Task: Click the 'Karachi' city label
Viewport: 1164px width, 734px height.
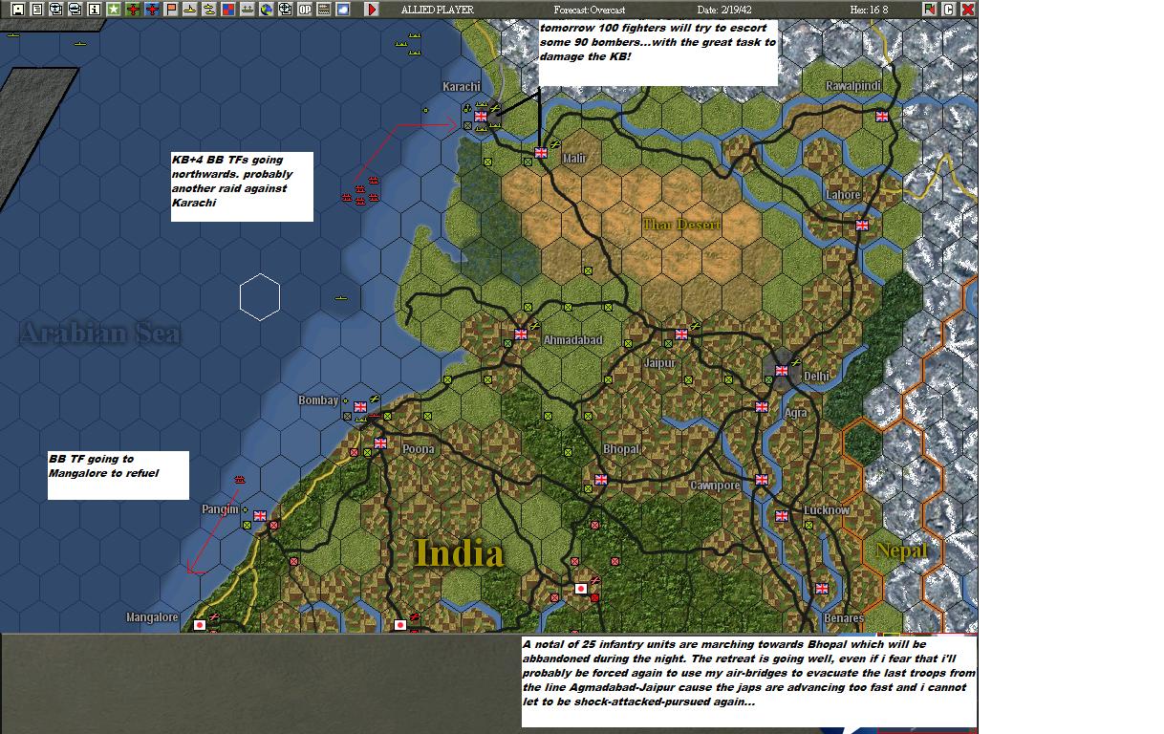Action: [462, 87]
